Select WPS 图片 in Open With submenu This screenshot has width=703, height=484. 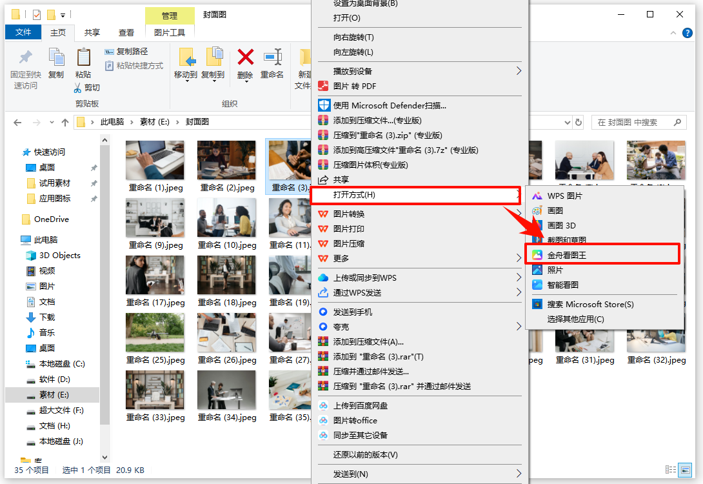pyautogui.click(x=564, y=196)
